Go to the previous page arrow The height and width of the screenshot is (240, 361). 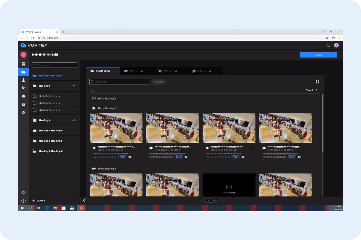tap(201, 201)
